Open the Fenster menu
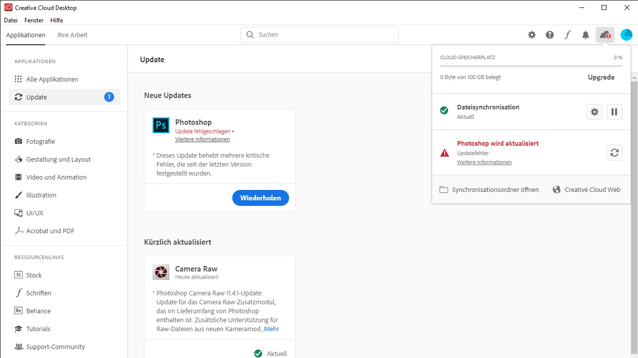Screen dimensions: 638x358 [34, 20]
